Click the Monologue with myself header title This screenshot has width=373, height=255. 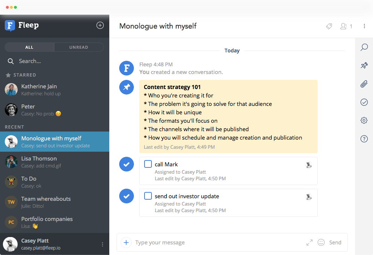(x=158, y=26)
